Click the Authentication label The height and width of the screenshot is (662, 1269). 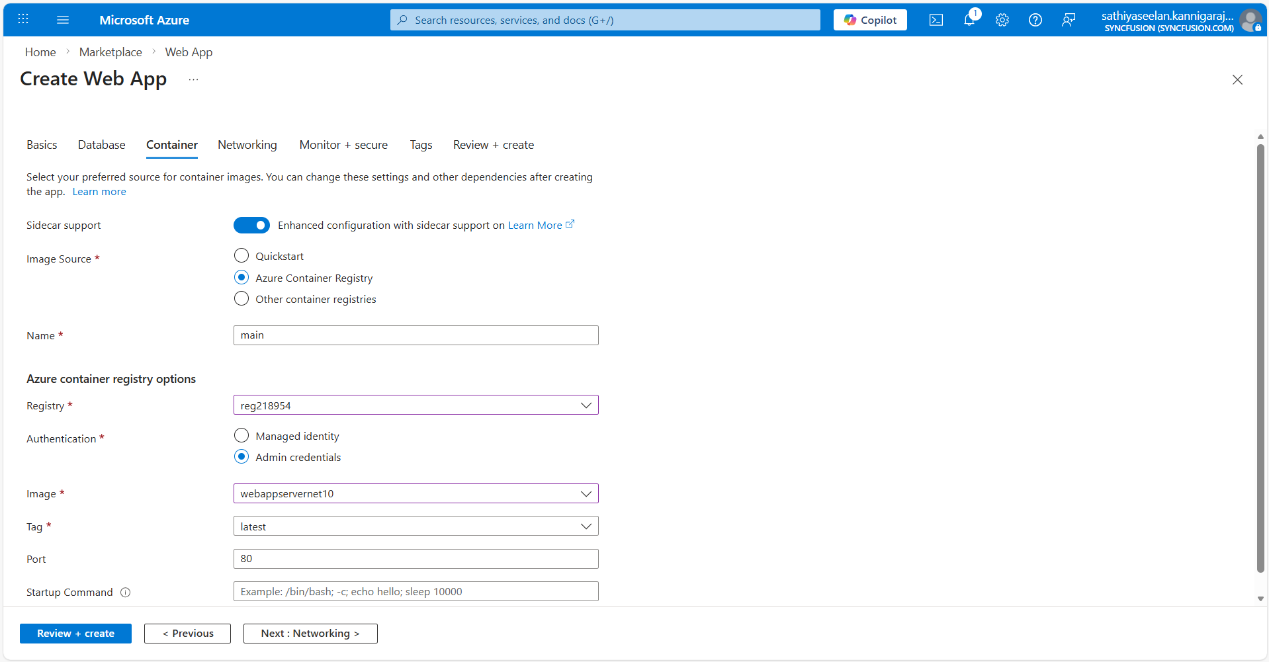62,439
